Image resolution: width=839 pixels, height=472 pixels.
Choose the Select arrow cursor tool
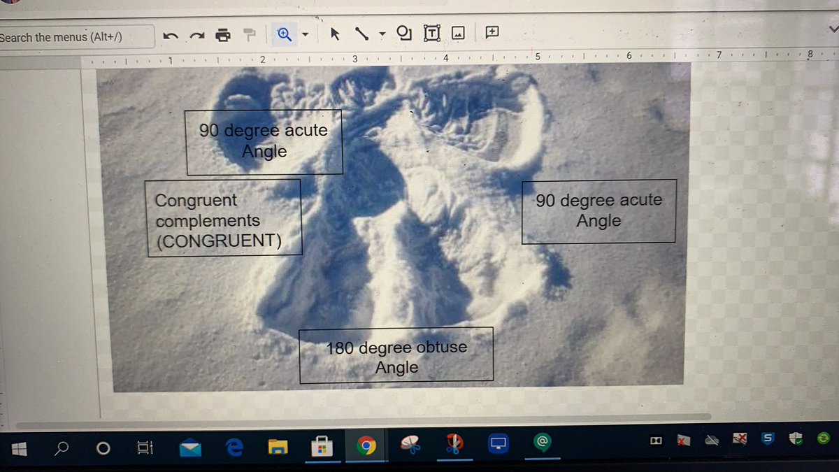coord(335,32)
